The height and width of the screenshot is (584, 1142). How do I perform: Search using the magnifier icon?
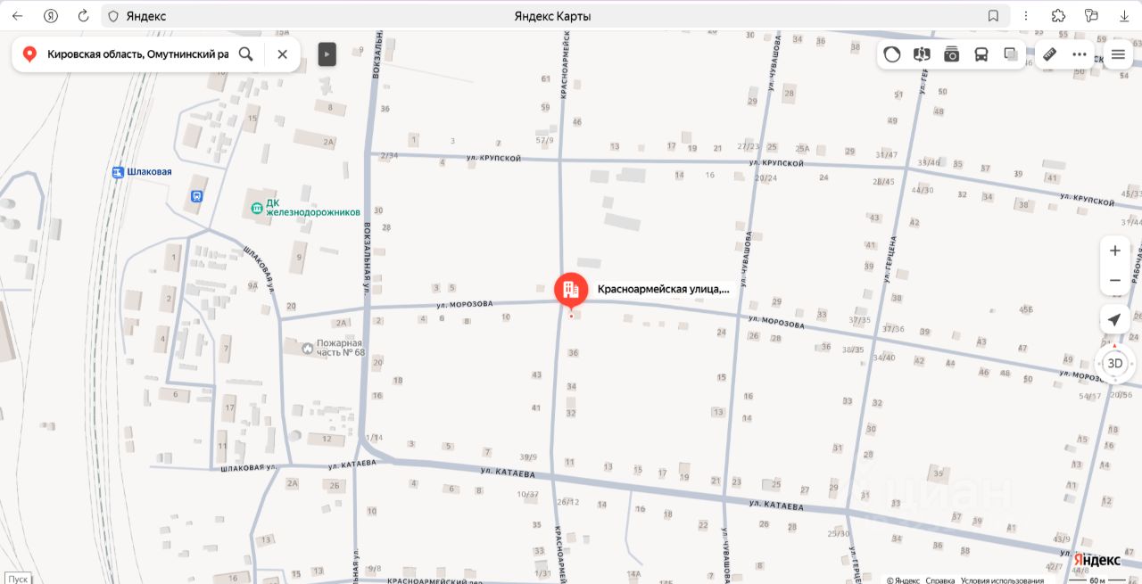pos(246,54)
